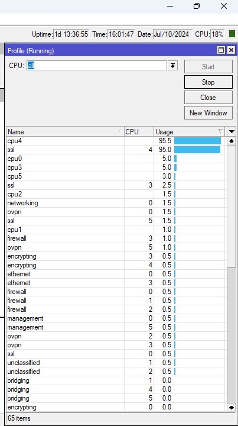Close the main application window

tap(224, 6)
